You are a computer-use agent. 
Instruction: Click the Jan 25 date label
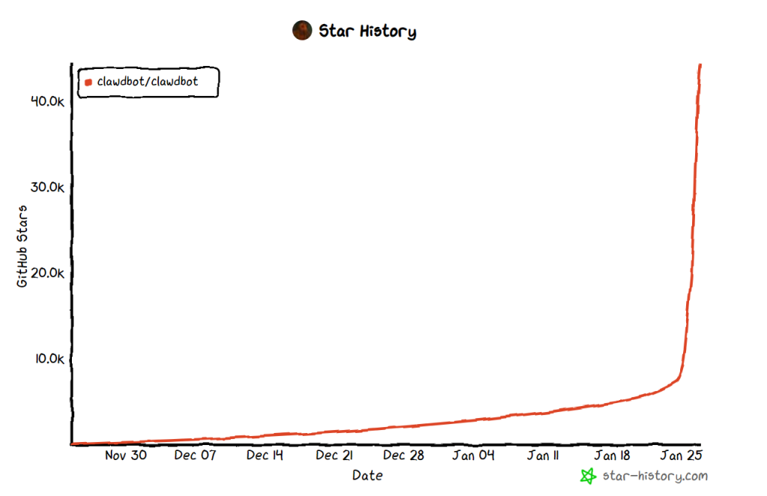click(x=681, y=456)
